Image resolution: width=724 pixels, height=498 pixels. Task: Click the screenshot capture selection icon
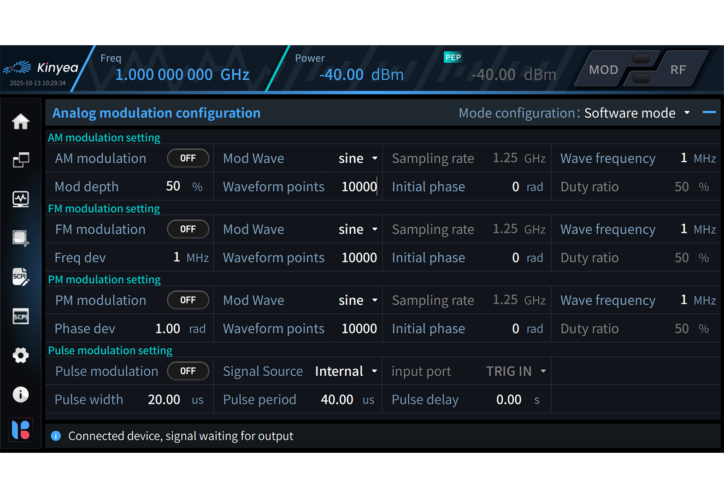tap(21, 238)
